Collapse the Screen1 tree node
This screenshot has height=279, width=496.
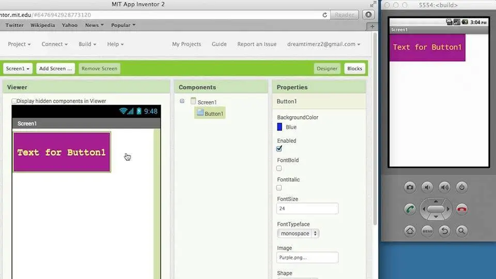coord(182,101)
